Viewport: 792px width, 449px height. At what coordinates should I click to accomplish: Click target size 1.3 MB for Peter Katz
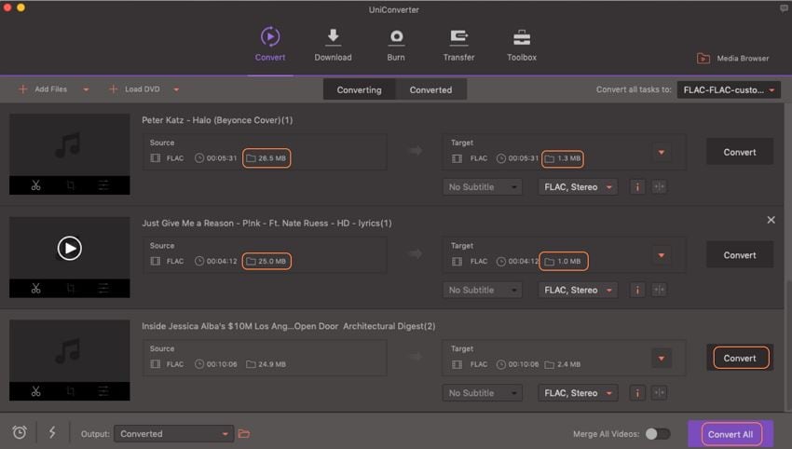tap(563, 158)
